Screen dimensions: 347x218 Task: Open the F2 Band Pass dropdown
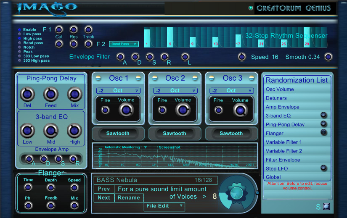(124, 44)
